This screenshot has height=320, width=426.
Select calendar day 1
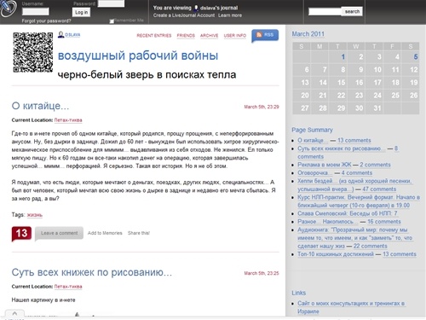tap(343, 57)
